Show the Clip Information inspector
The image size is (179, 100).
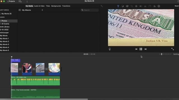tap(159, 6)
